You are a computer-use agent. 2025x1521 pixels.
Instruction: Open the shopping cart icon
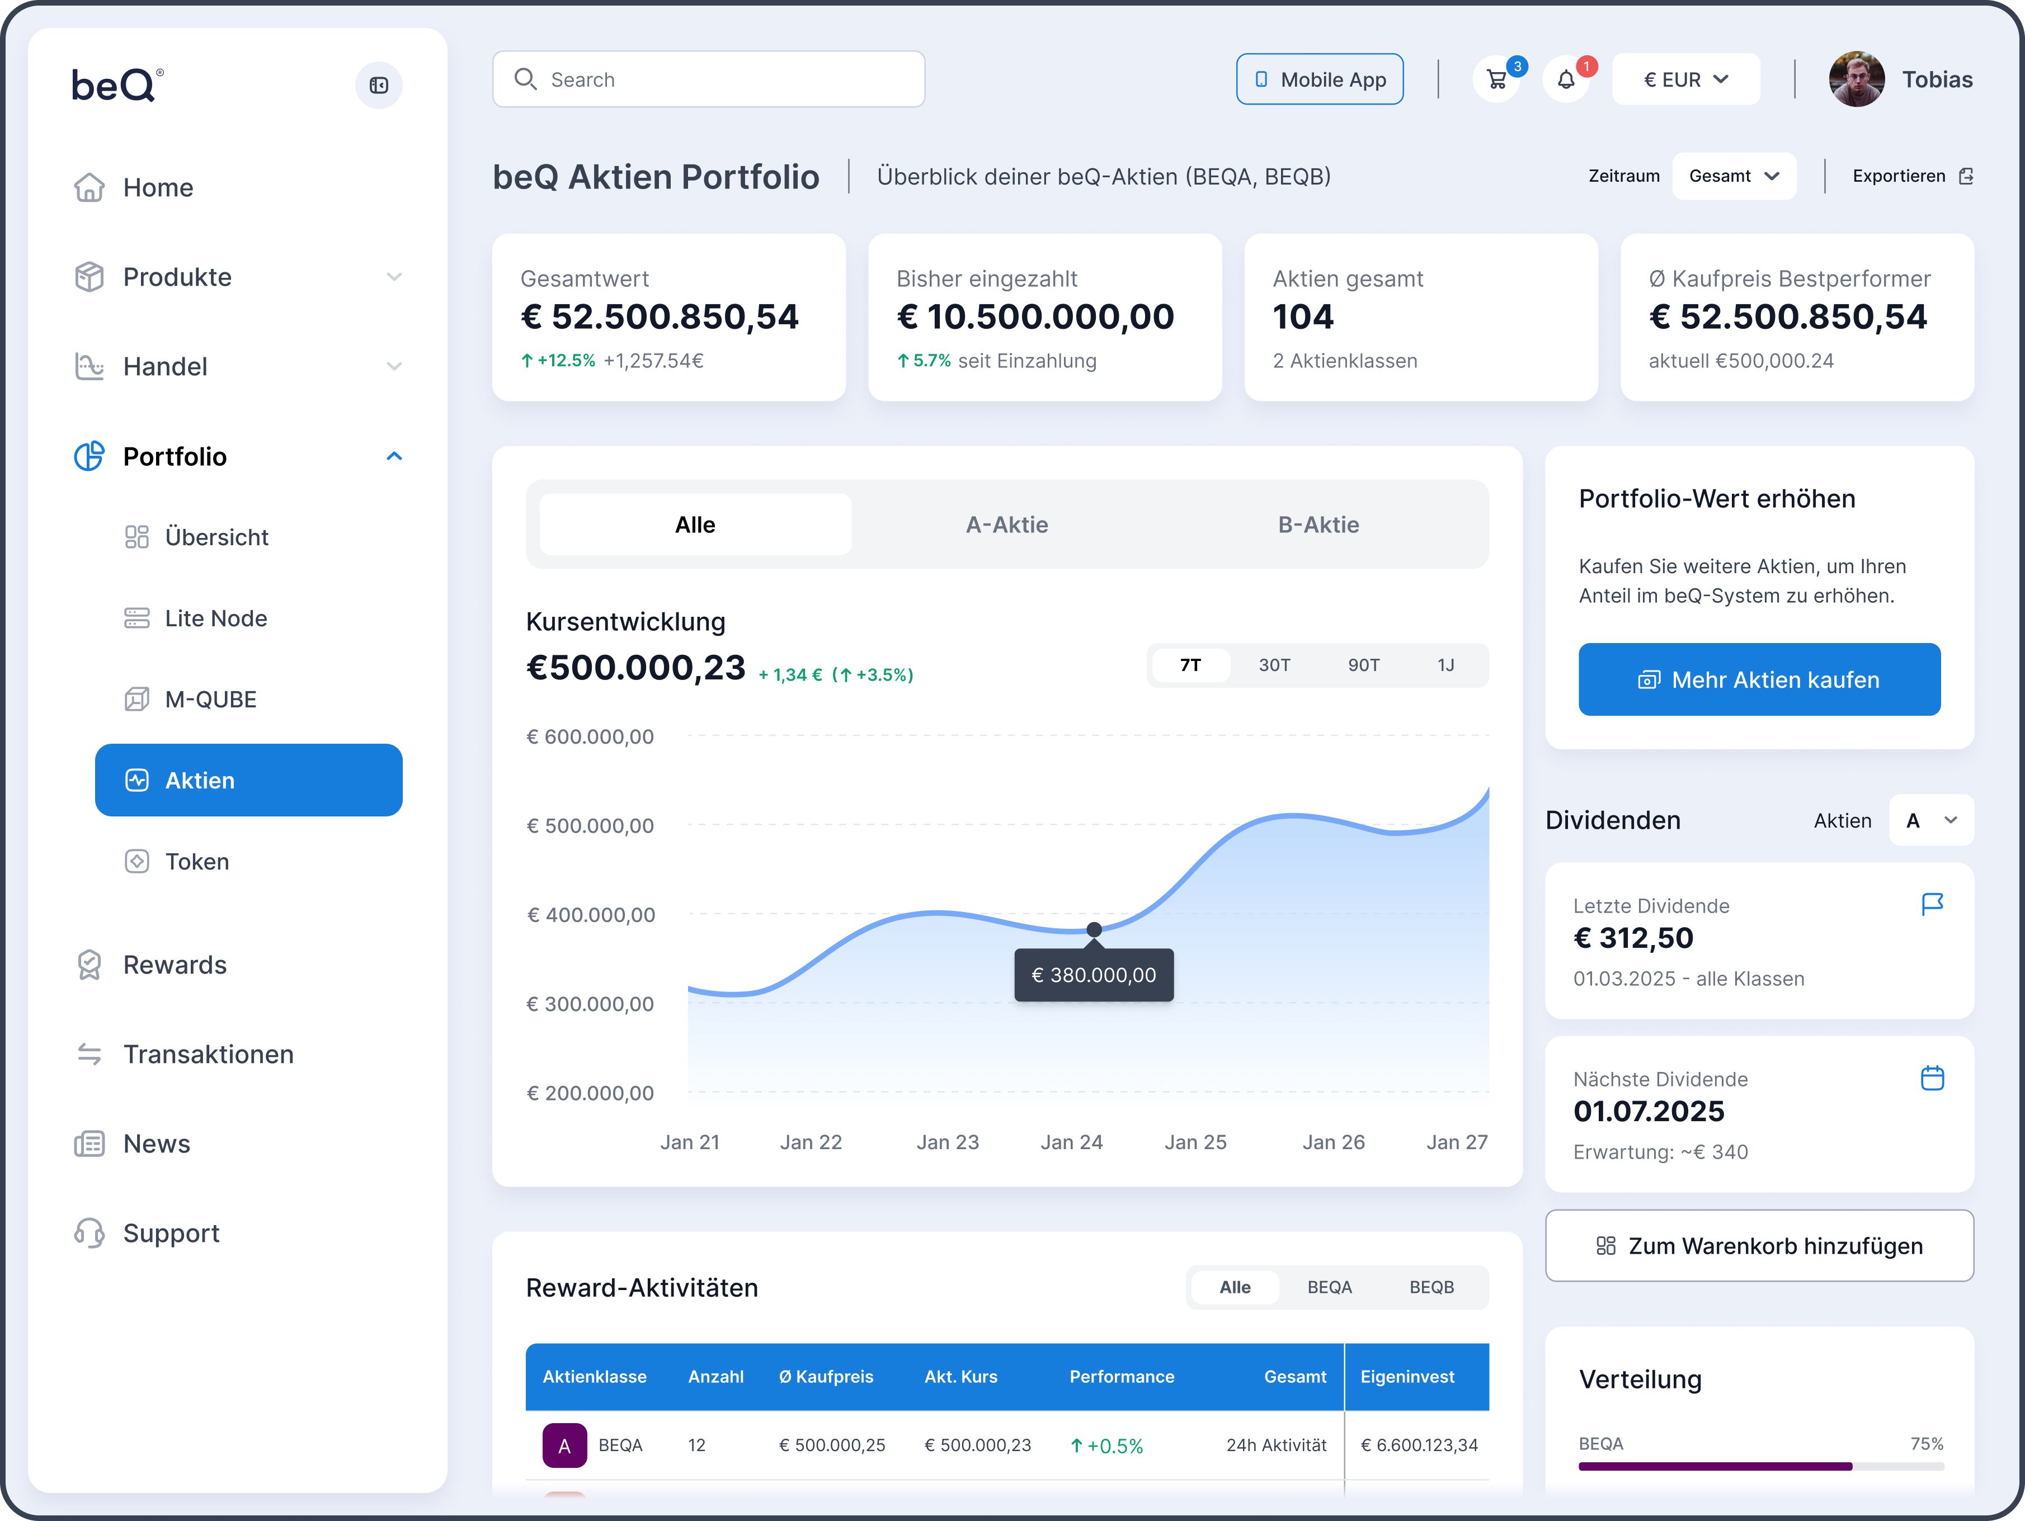1497,79
